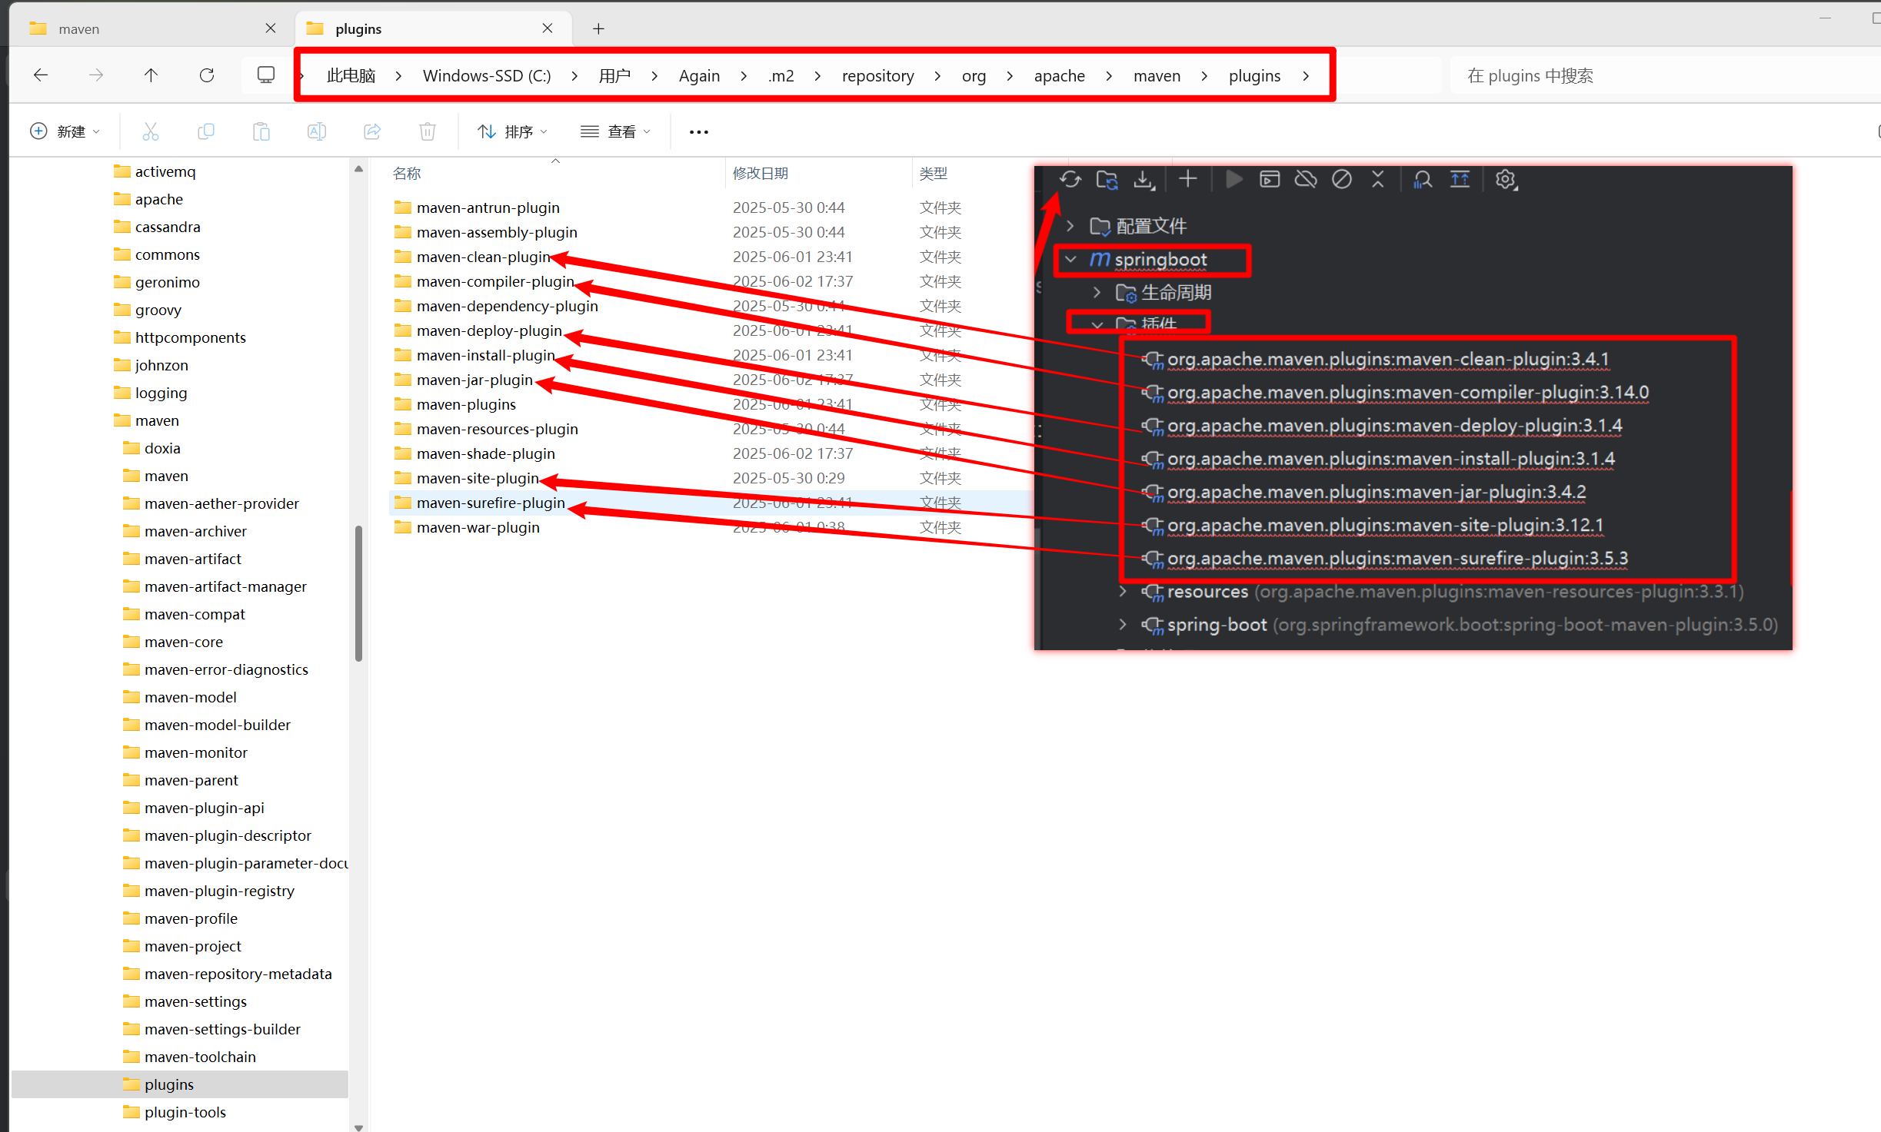Click the Back navigation arrow
Image resolution: width=1881 pixels, height=1132 pixels.
point(41,75)
